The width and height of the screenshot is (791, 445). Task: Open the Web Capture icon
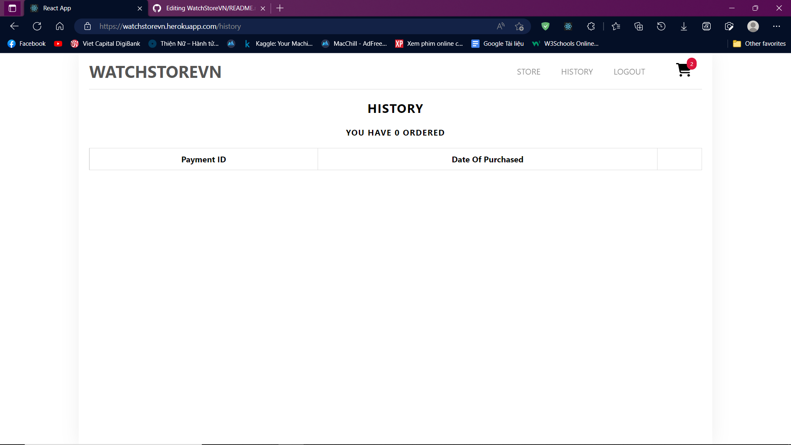tap(729, 26)
